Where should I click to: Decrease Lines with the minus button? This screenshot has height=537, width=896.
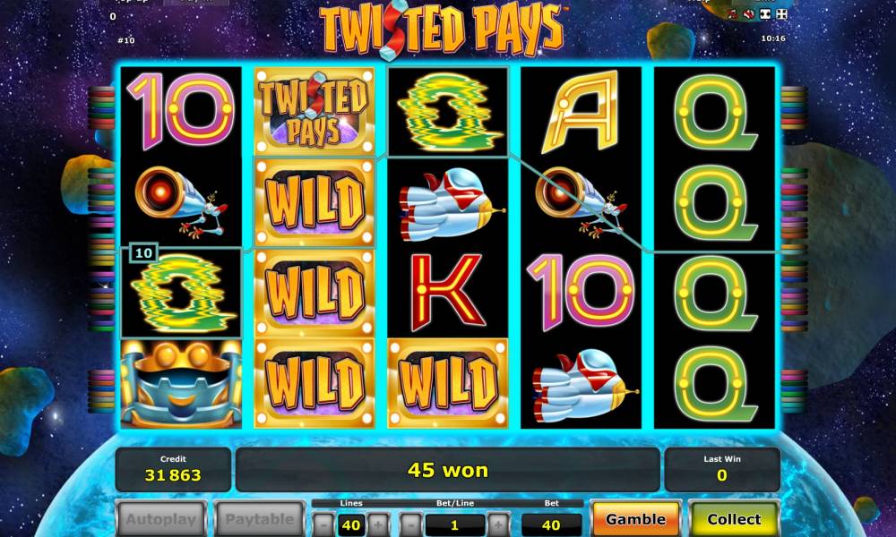click(324, 524)
